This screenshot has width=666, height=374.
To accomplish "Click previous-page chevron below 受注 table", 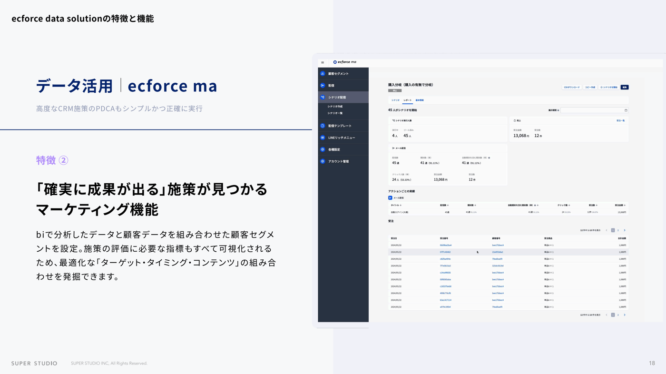I will [x=607, y=315].
